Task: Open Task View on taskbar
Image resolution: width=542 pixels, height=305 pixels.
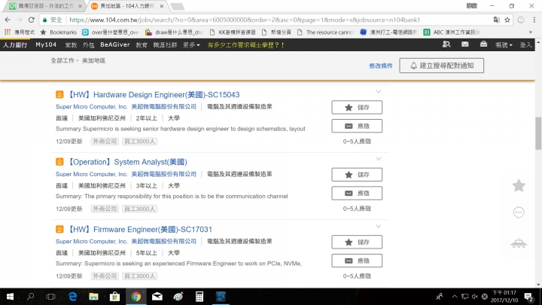Action: click(51, 297)
